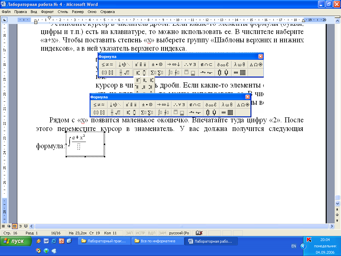Viewport: 341px width, 256px height.
Task: Close the lower Формула toolbar
Action: [x=247, y=97]
